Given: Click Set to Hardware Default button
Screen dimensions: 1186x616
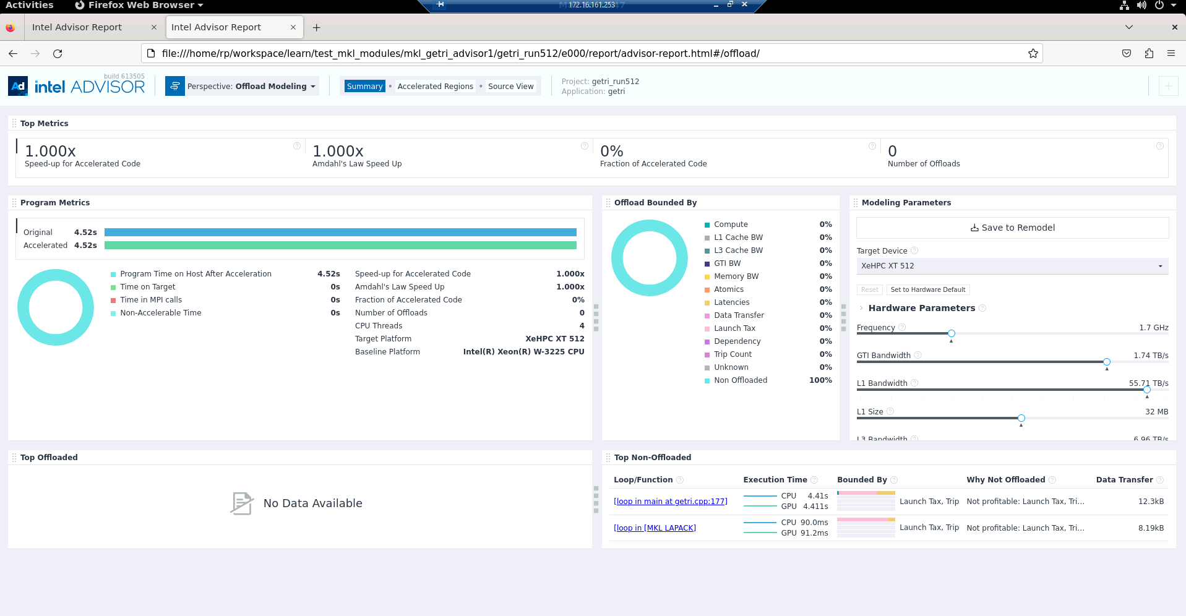Looking at the screenshot, I should pos(927,289).
